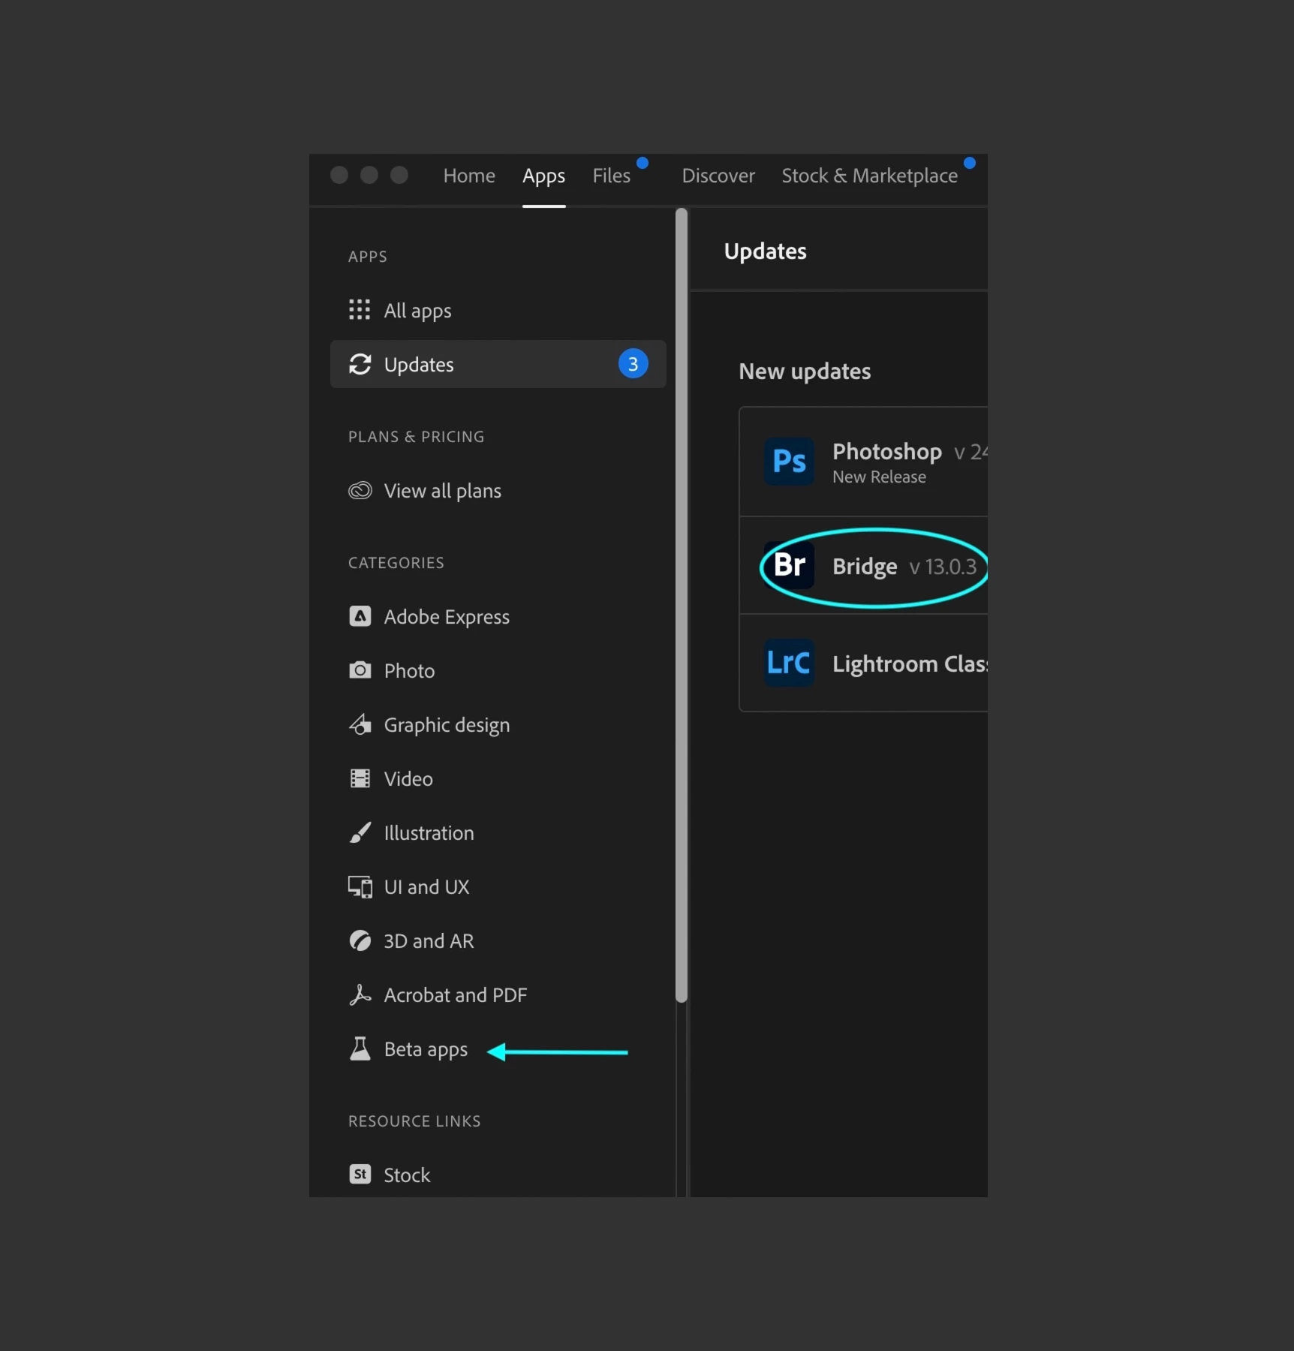Open the Files tab
This screenshot has height=1351, width=1294.
611,176
